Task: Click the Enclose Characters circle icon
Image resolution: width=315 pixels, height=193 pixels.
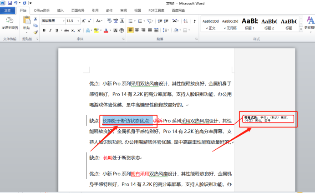Action: (122, 30)
